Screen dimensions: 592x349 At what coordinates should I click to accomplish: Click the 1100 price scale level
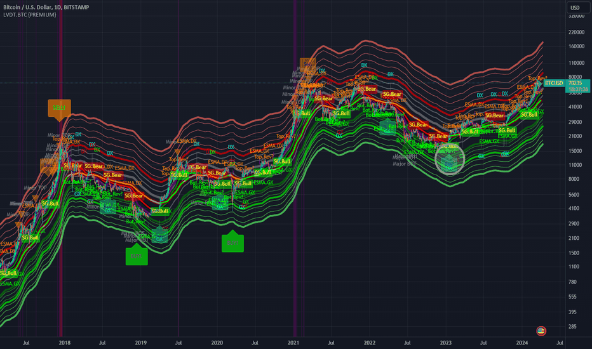coord(574,267)
